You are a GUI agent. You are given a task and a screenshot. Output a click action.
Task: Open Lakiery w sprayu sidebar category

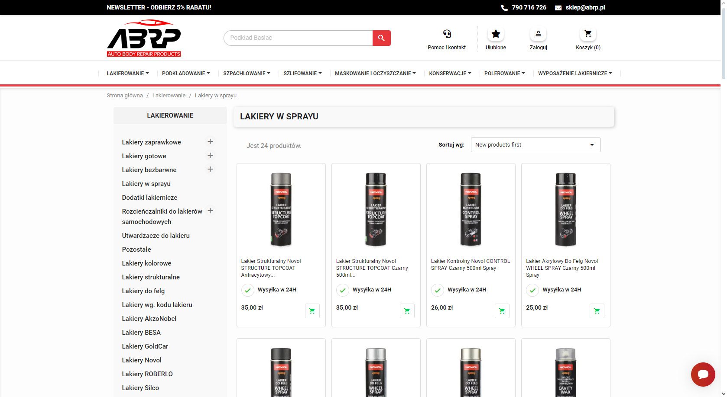[146, 184]
